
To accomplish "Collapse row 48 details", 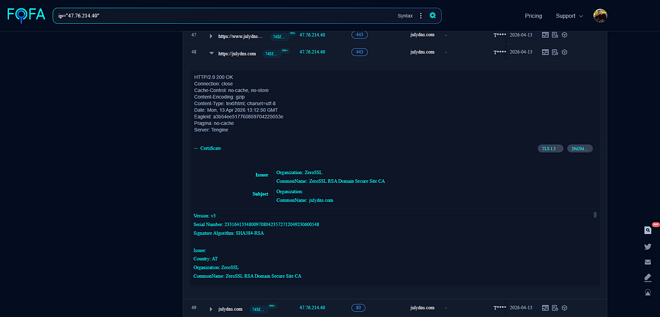I will click(x=211, y=53).
